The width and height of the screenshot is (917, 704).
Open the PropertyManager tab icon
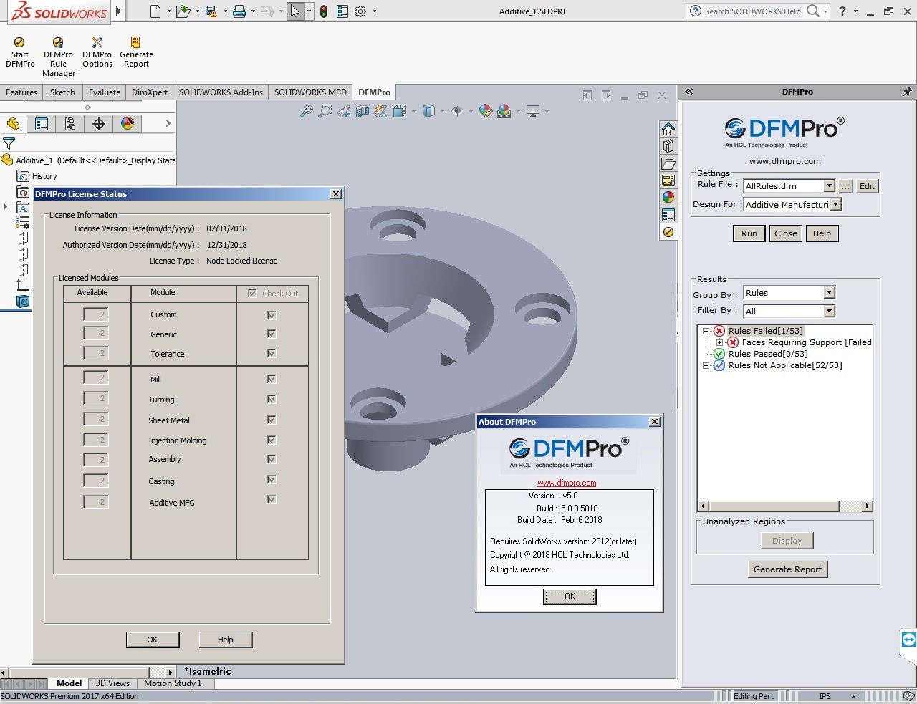42,124
